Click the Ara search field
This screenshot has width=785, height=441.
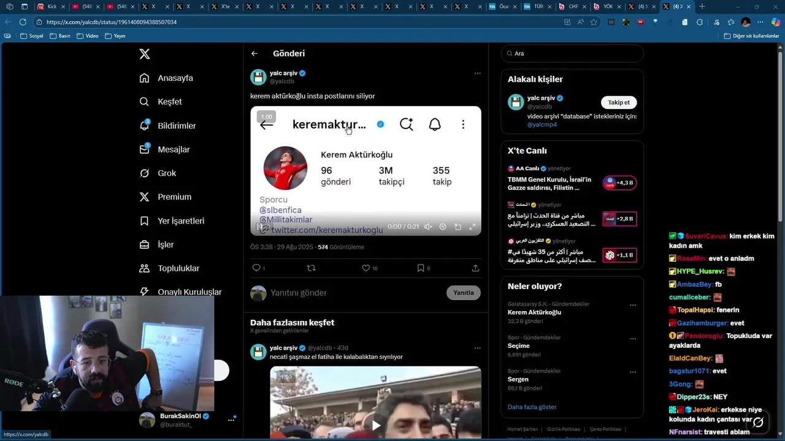(572, 53)
